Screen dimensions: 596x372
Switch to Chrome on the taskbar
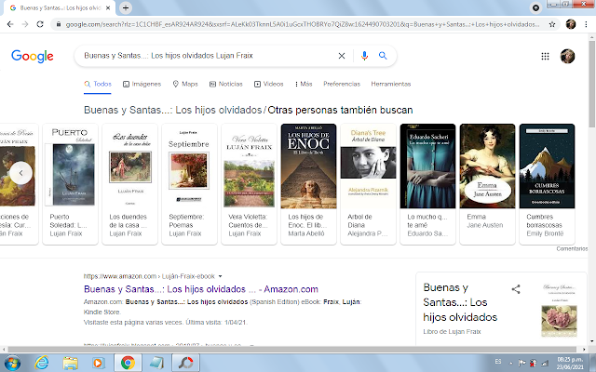point(128,364)
